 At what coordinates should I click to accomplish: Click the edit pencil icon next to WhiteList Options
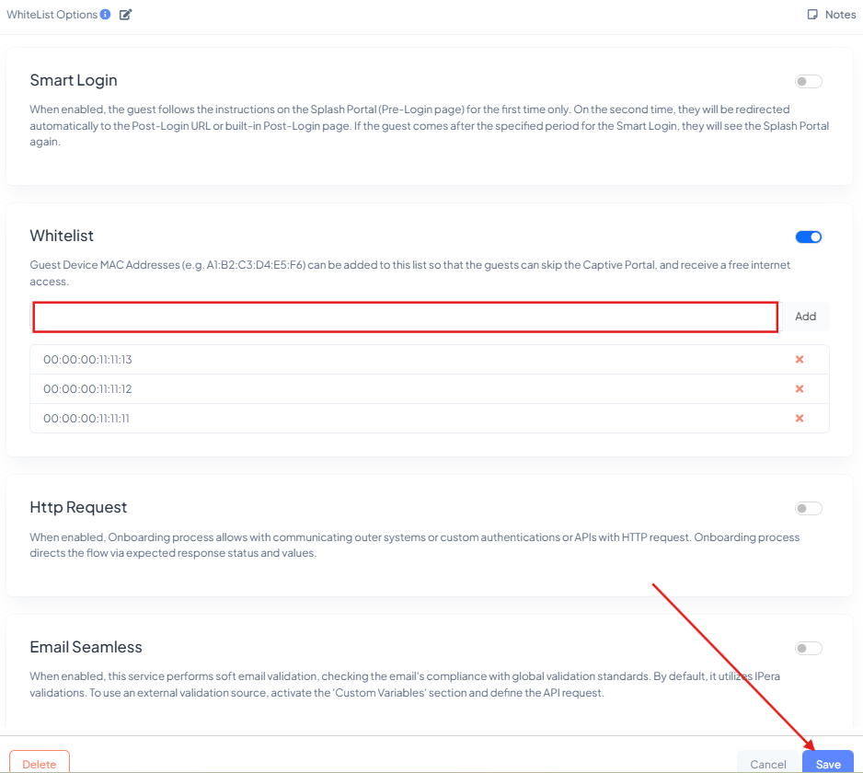[125, 15]
